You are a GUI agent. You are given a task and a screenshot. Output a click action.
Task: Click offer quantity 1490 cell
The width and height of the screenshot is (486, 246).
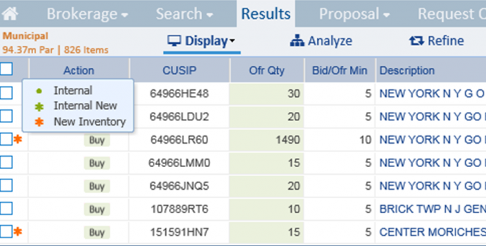(266, 140)
